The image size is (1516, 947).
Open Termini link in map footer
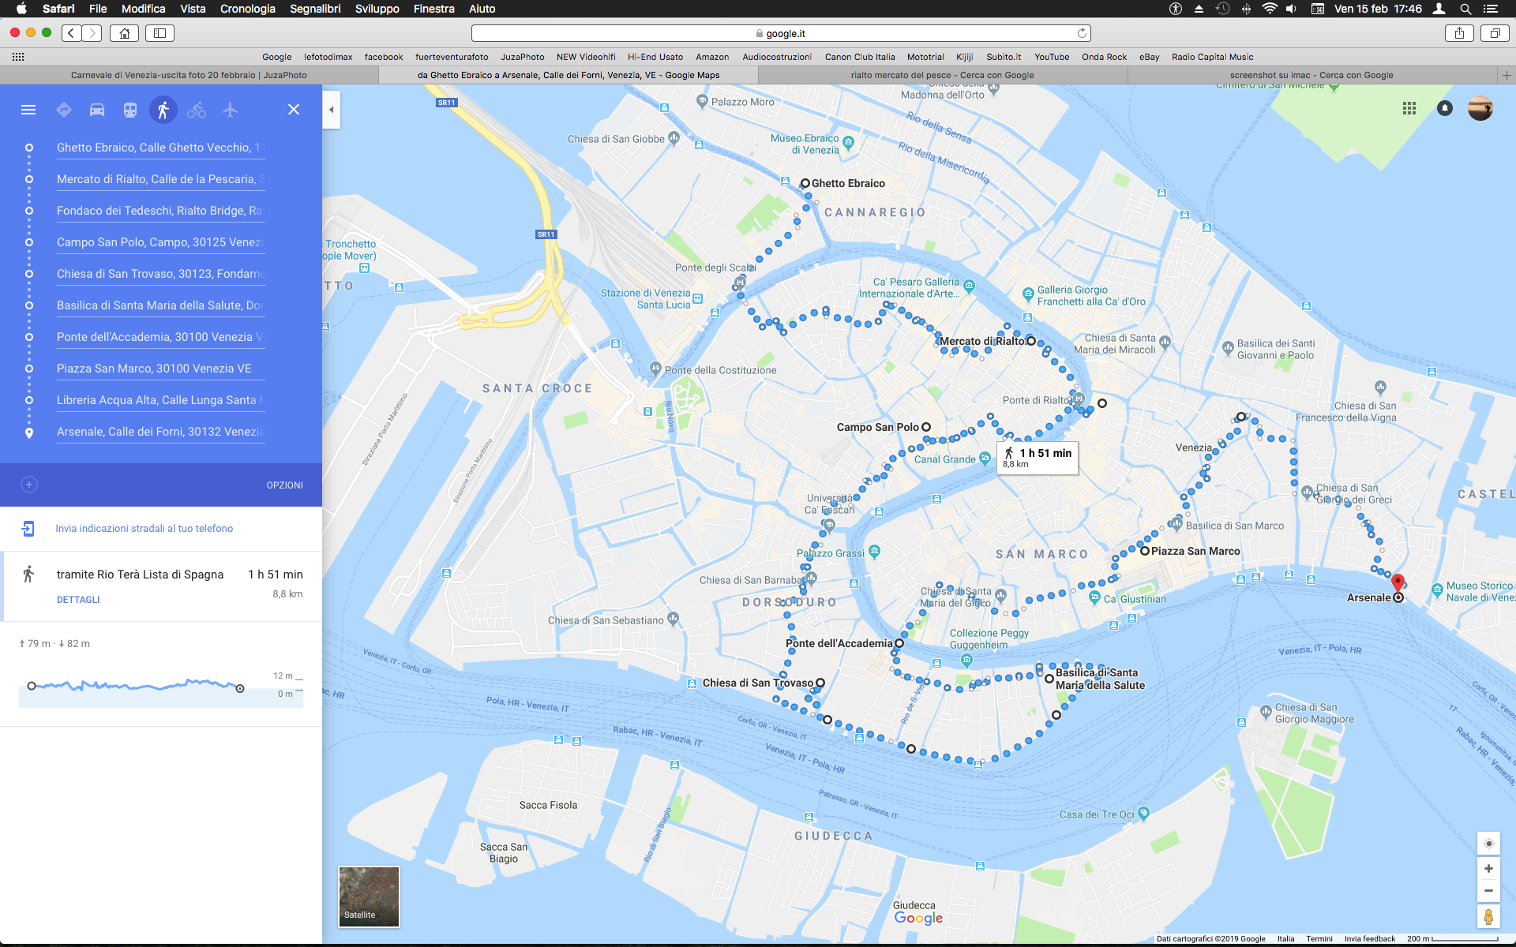point(1319,938)
